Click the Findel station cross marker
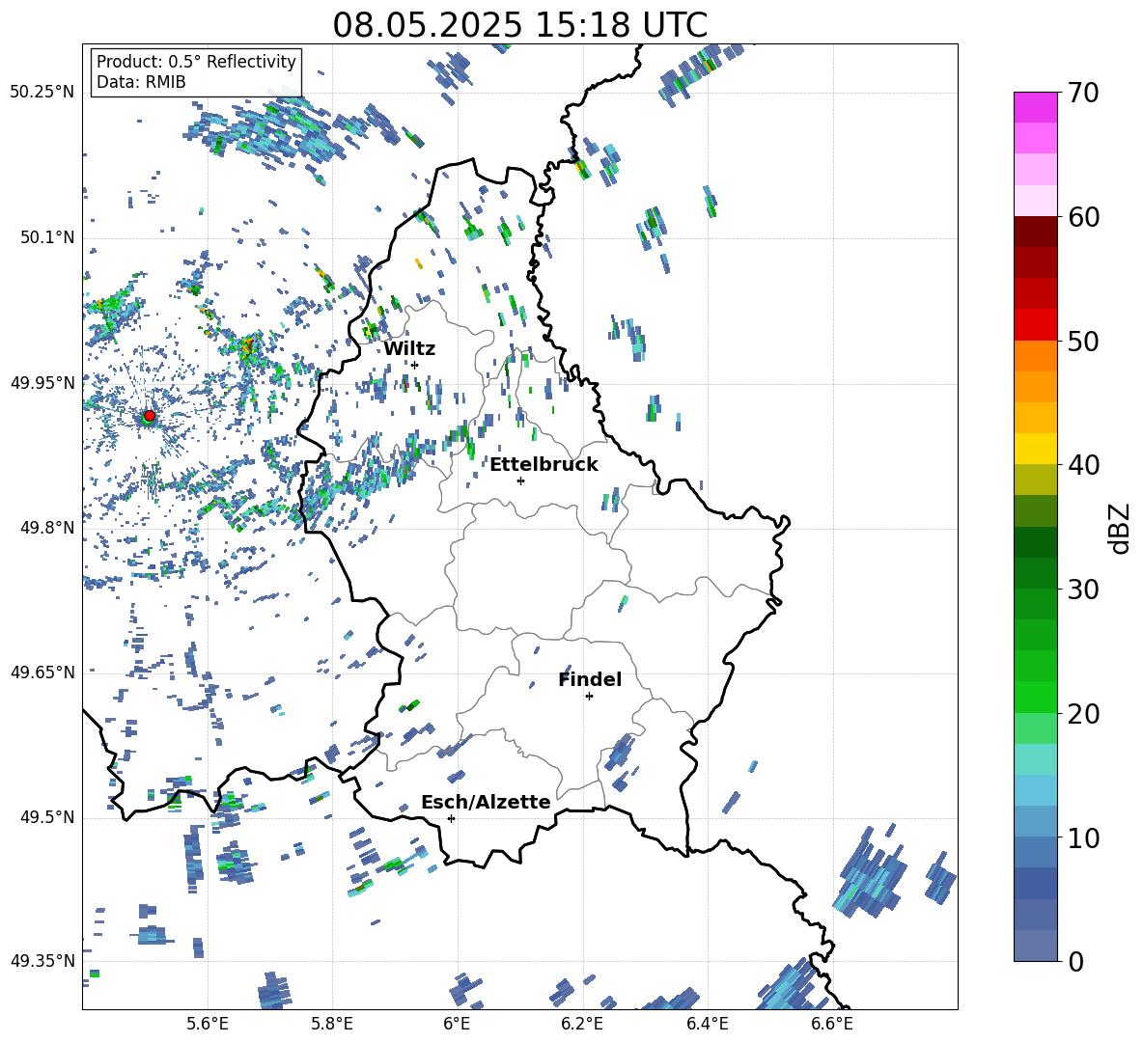 589,697
